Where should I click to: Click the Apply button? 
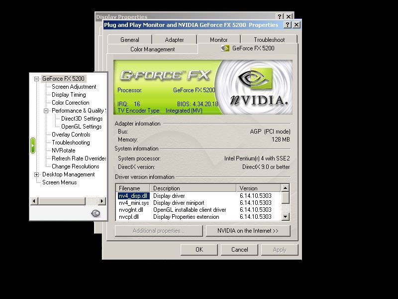(280, 250)
